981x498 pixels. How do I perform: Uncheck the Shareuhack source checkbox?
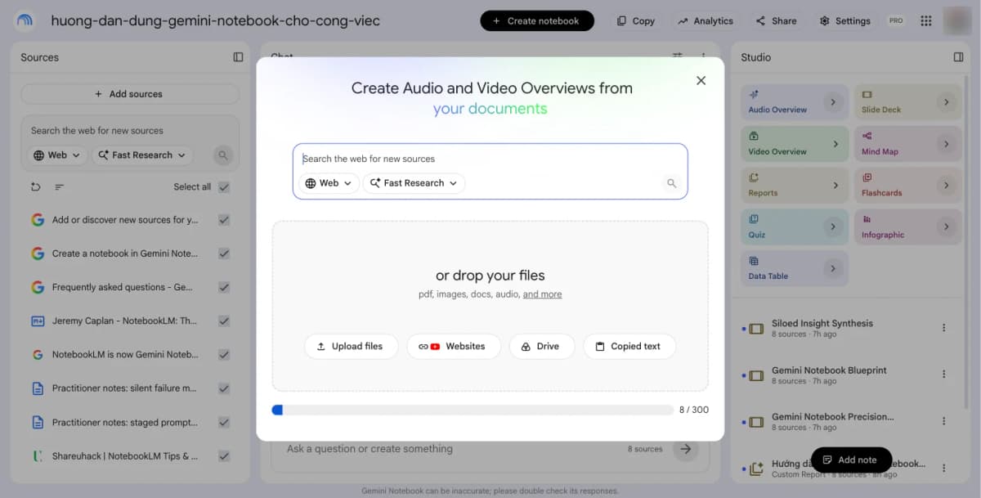point(224,456)
